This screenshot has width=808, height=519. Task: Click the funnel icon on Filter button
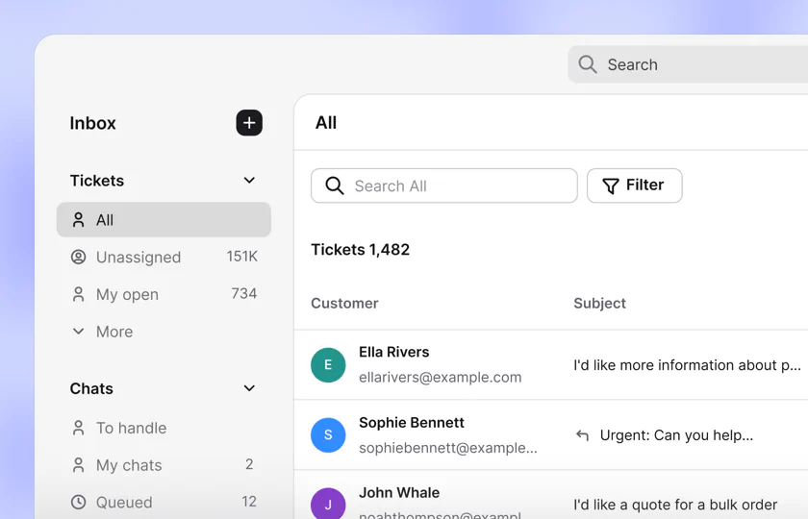click(611, 185)
